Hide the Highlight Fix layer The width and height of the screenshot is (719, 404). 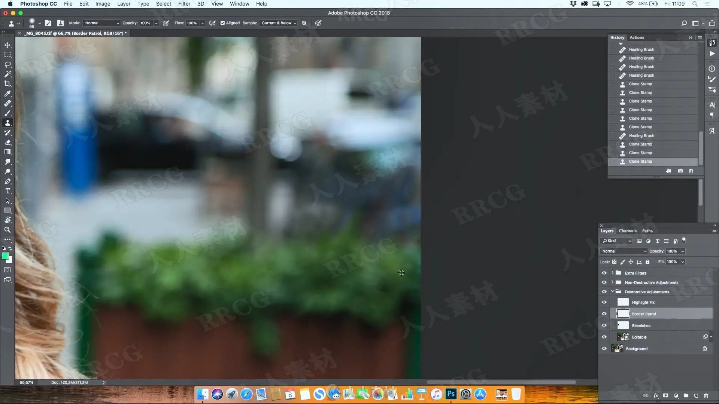604,302
